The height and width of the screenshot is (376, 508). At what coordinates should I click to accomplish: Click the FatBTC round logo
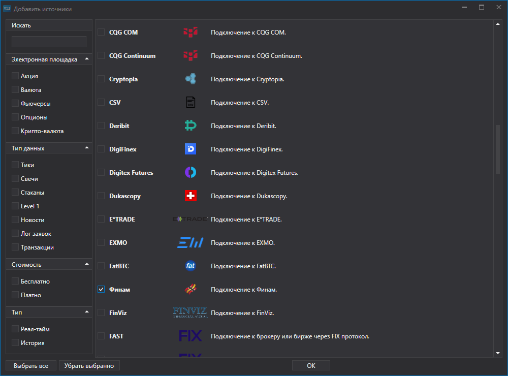pyautogui.click(x=190, y=266)
